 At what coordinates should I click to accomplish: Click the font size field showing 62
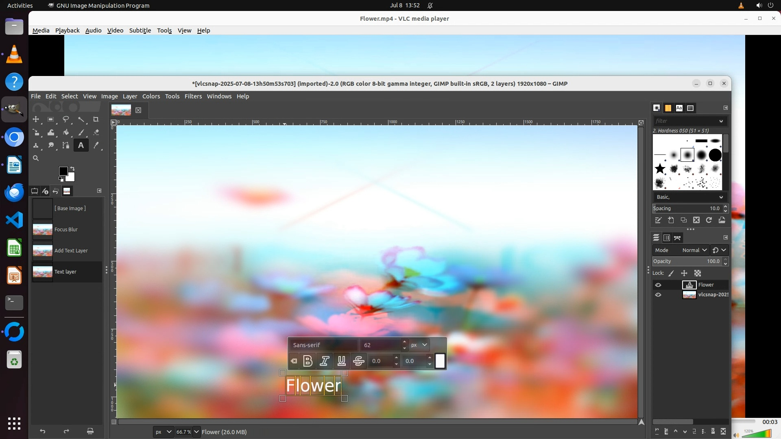[380, 345]
